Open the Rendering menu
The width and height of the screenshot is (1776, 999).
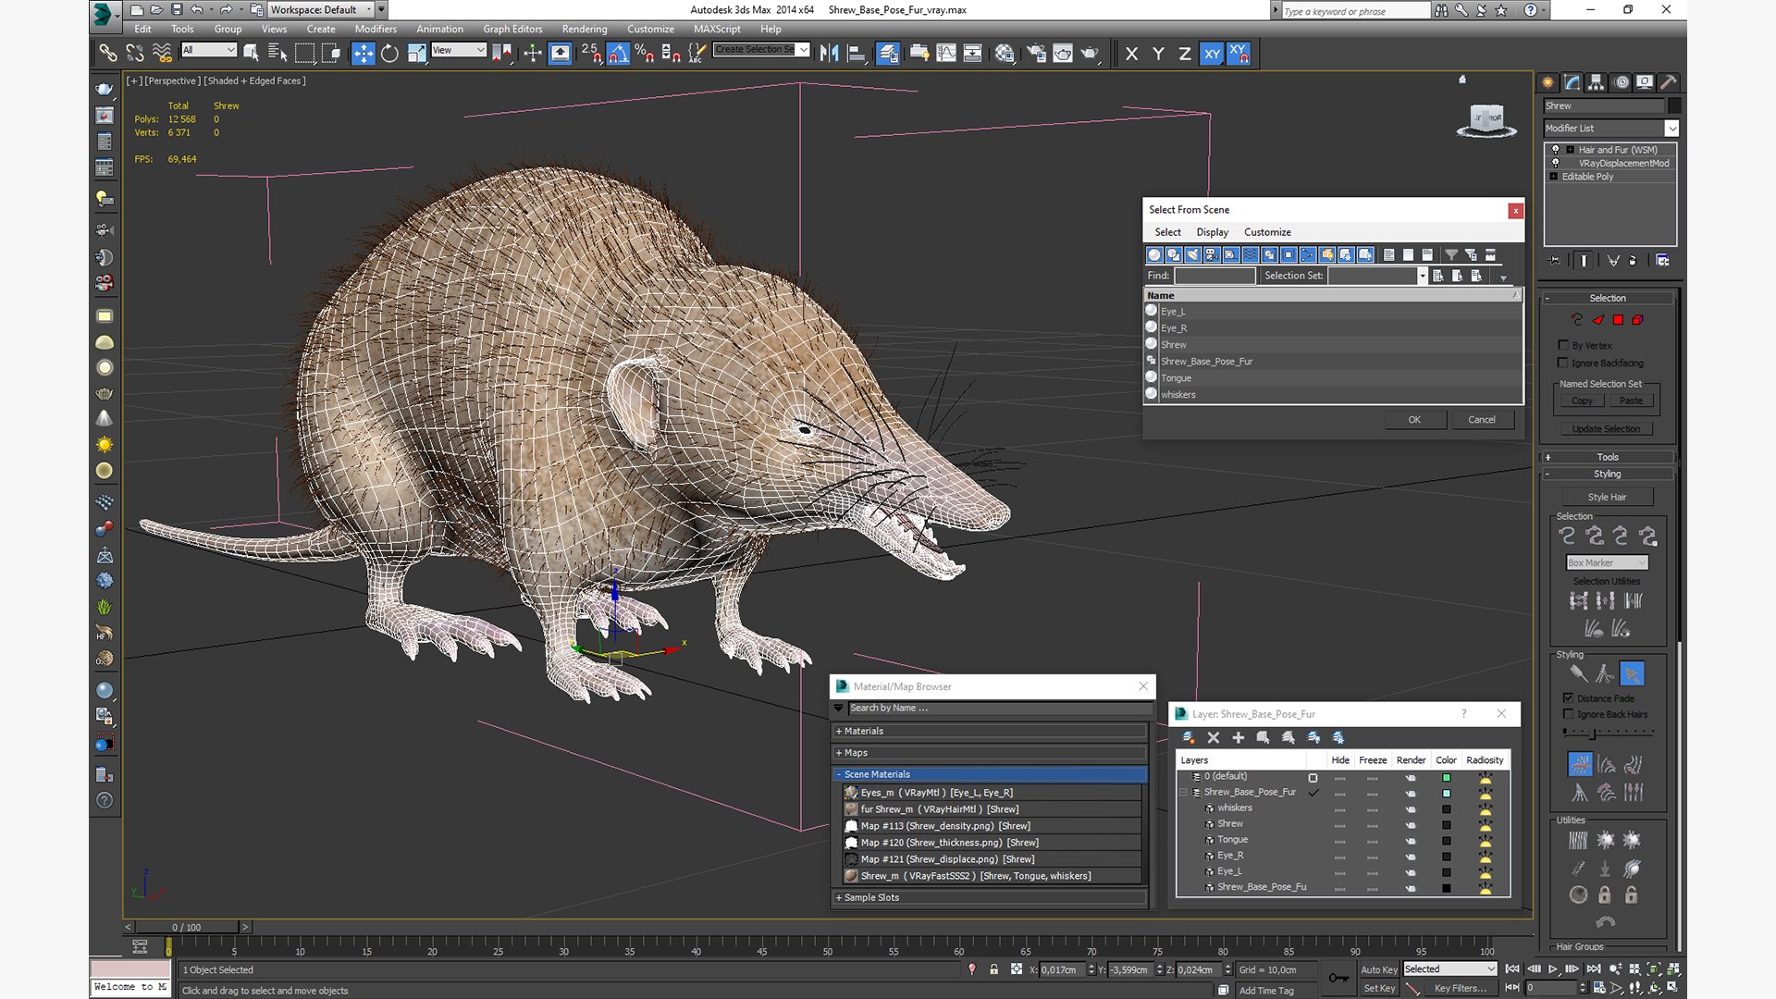coord(585,29)
